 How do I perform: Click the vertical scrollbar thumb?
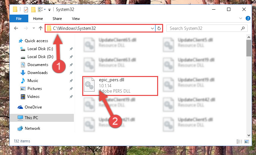click(249, 48)
